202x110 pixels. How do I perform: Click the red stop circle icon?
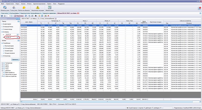click(48, 16)
